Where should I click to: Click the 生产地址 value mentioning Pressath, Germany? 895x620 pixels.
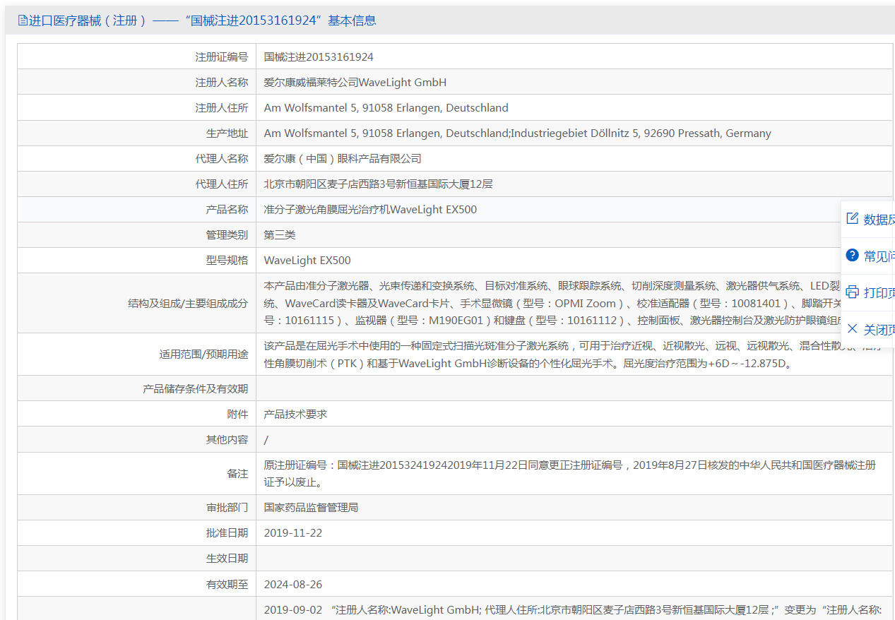518,133
